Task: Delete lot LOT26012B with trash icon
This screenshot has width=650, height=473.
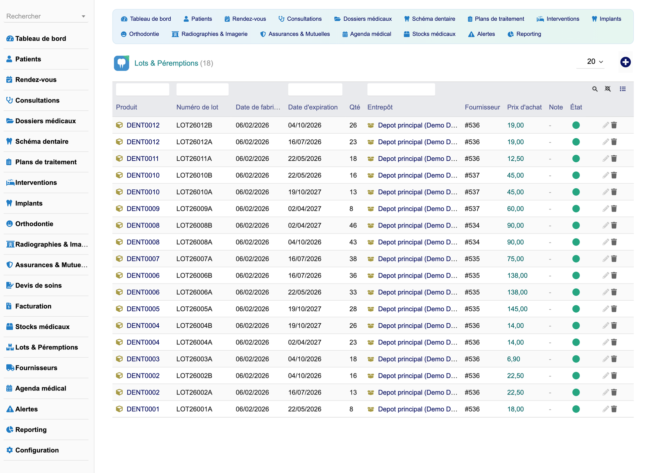Action: [x=614, y=125]
